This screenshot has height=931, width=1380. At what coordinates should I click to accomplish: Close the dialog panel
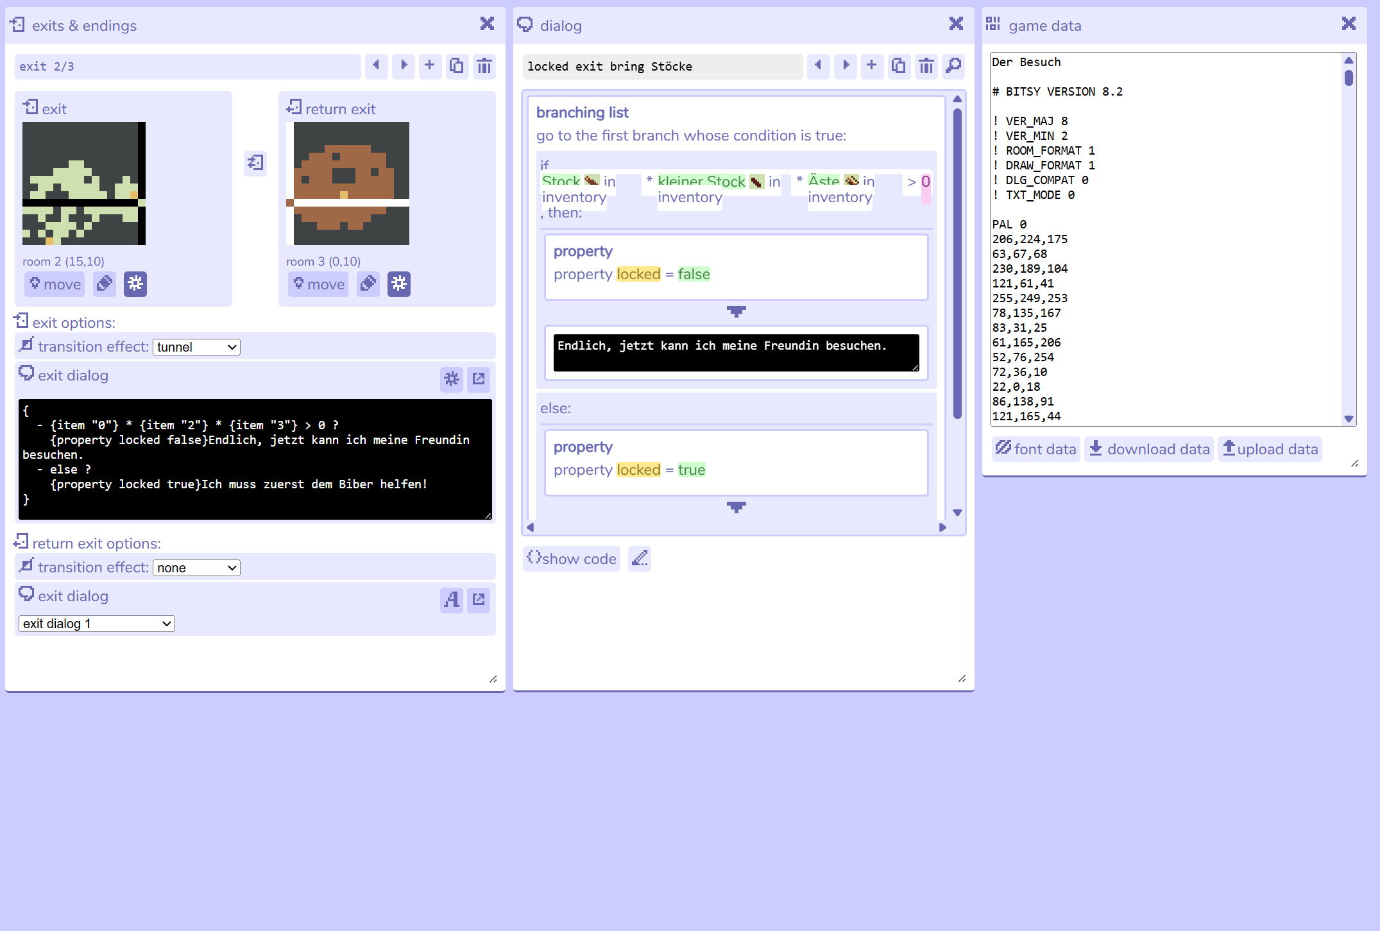pyautogui.click(x=957, y=24)
